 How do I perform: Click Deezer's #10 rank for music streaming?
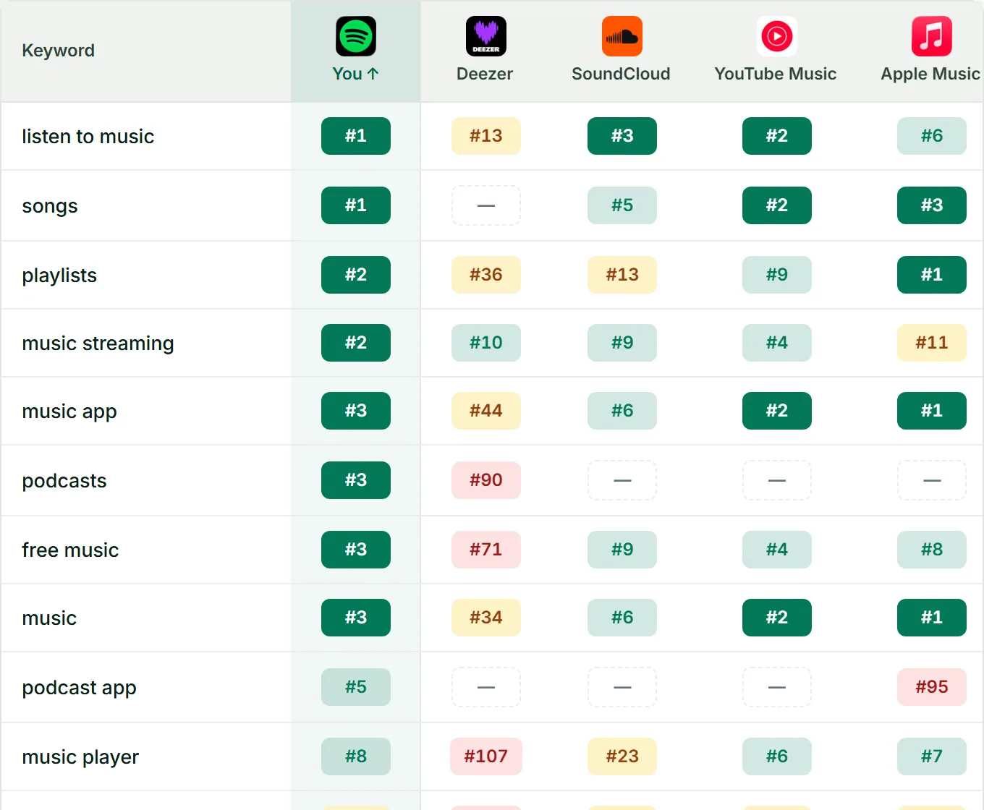click(x=486, y=343)
